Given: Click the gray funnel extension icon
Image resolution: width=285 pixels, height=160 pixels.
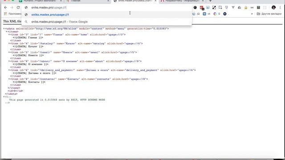Looking at the screenshot, I should 233,8.
